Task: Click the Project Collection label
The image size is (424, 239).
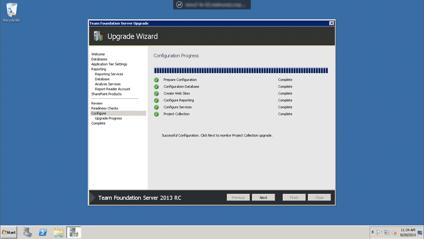Action: [176, 114]
